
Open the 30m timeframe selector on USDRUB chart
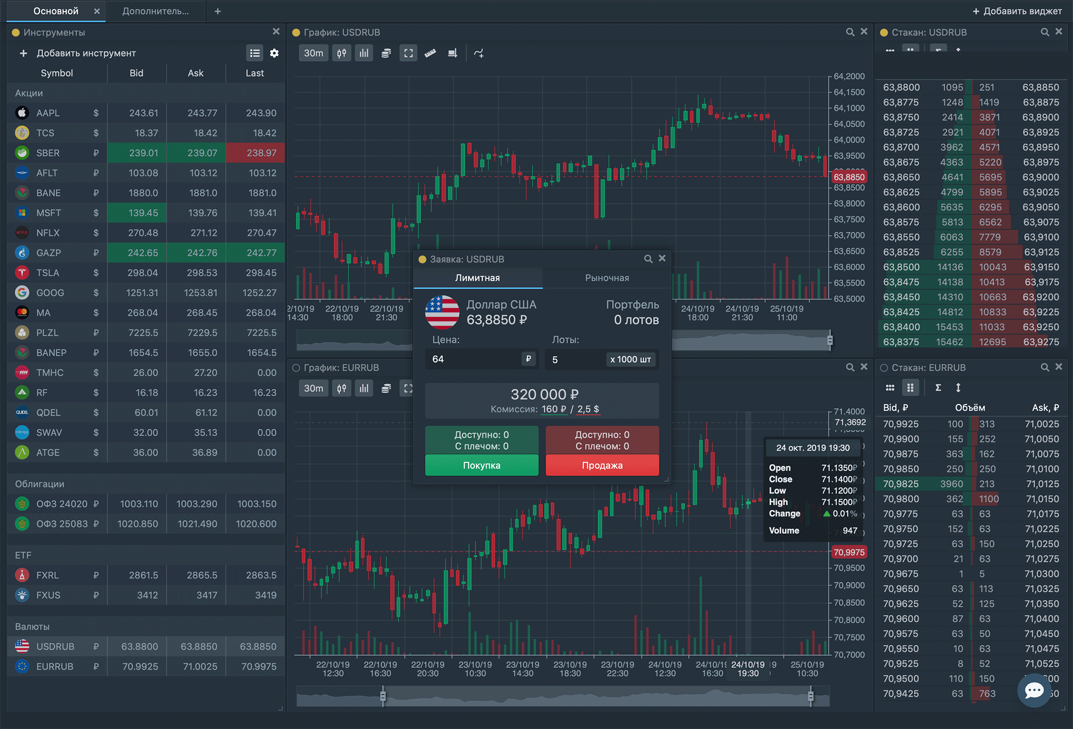point(313,53)
